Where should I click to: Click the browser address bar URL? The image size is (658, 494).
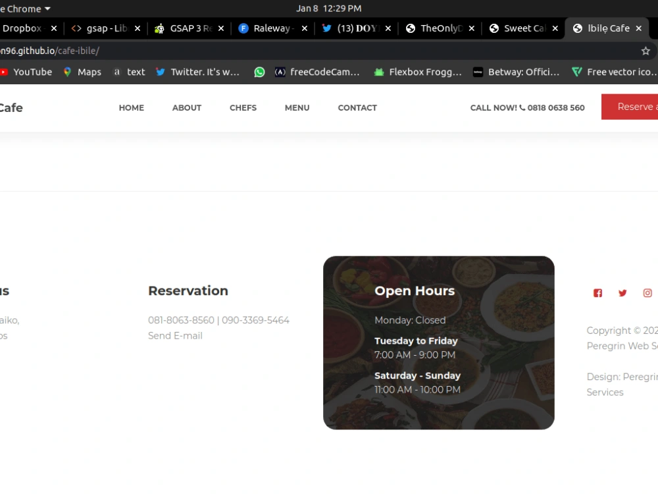[x=49, y=51]
